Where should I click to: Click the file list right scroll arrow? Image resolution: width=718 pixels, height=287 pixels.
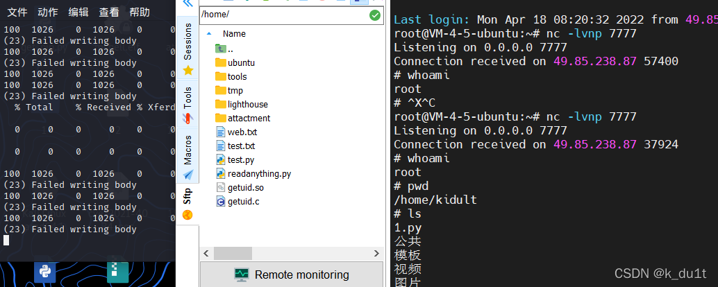click(376, 253)
